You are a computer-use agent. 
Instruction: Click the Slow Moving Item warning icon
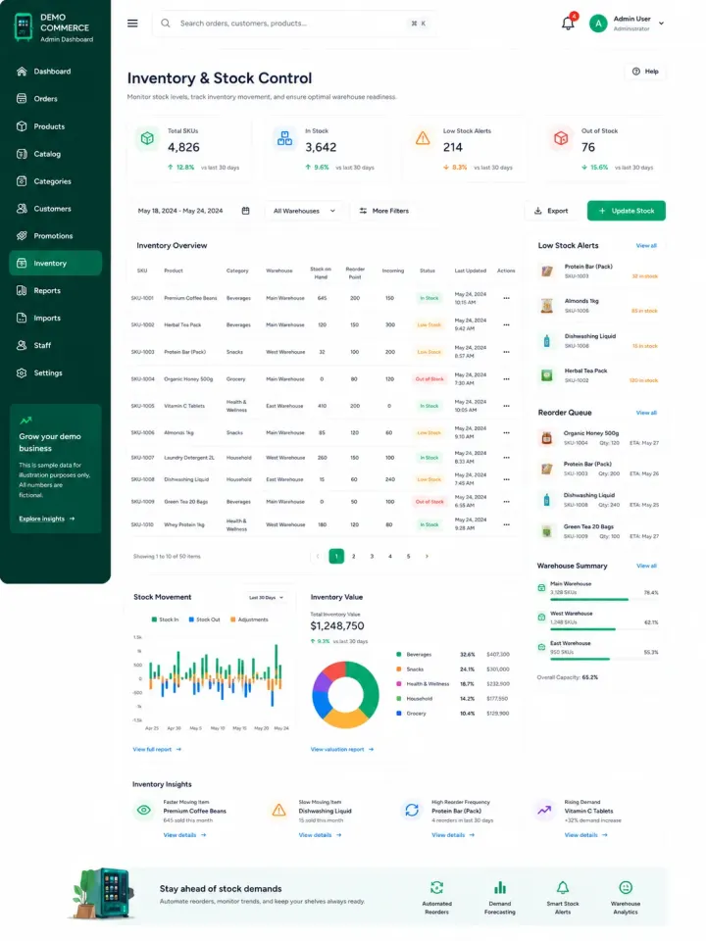279,811
